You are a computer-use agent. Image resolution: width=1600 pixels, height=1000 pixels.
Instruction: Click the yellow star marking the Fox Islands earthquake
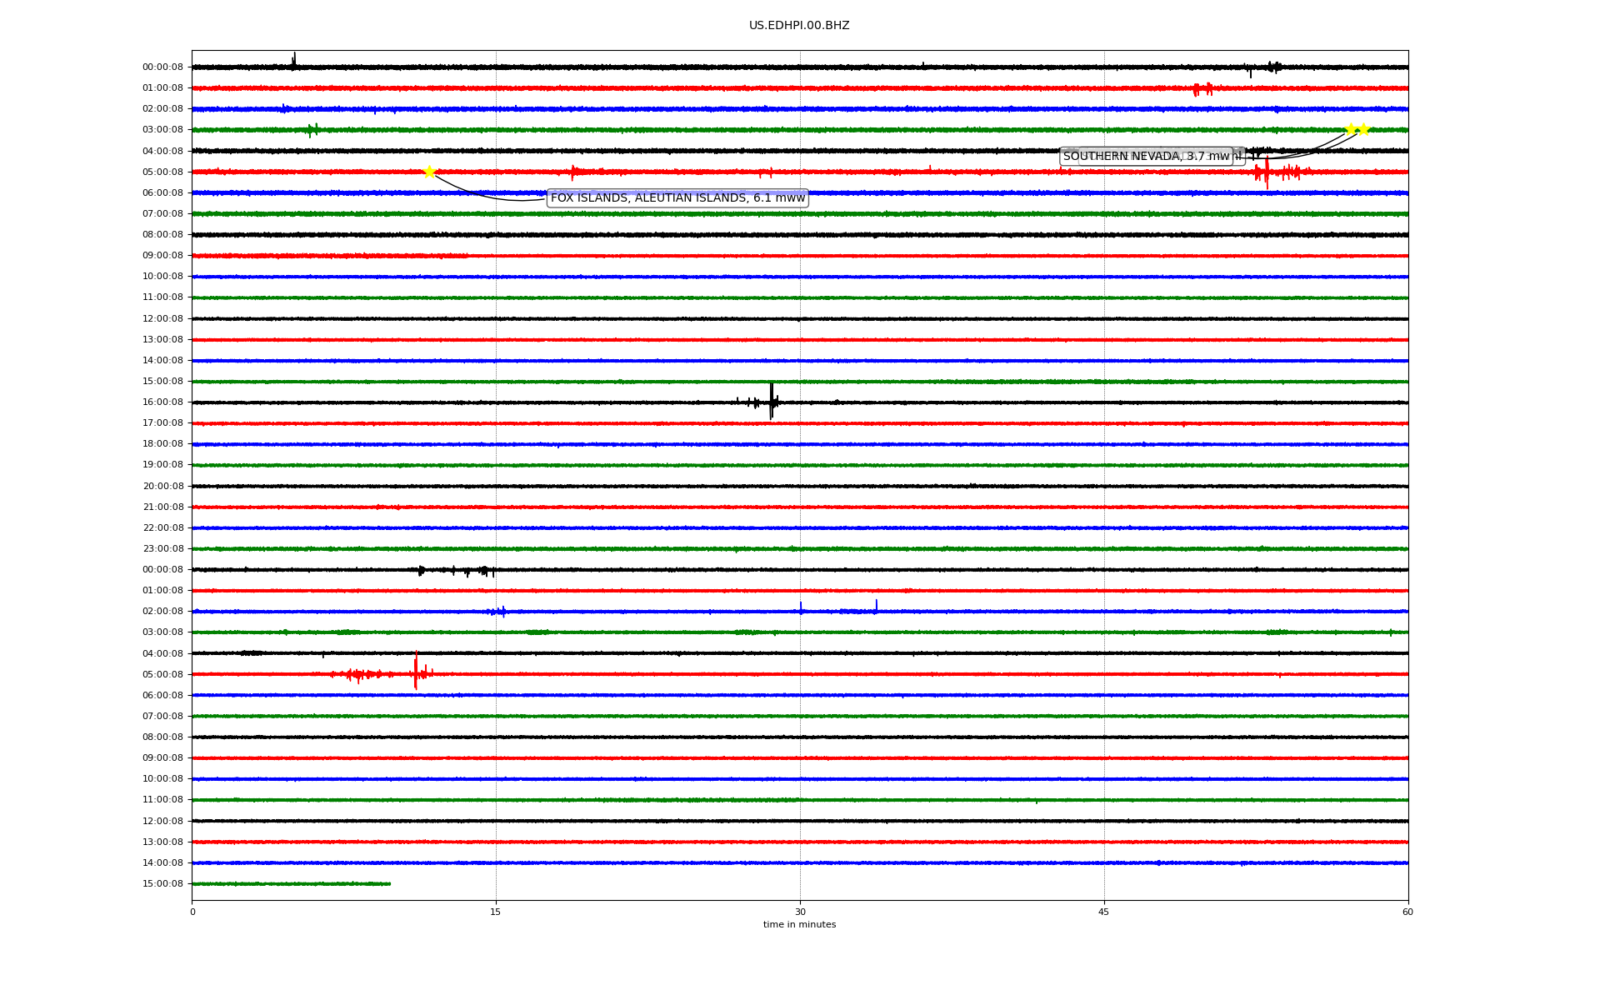coord(429,172)
